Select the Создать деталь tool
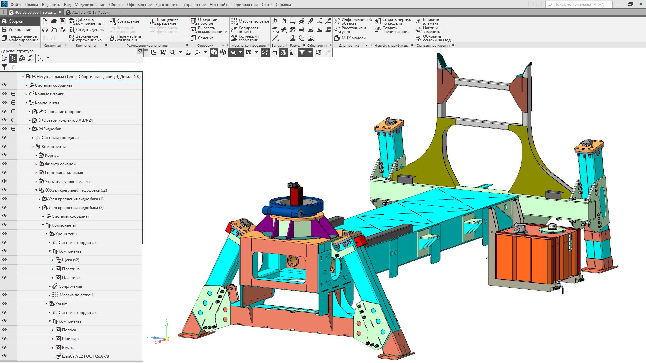 [86, 30]
